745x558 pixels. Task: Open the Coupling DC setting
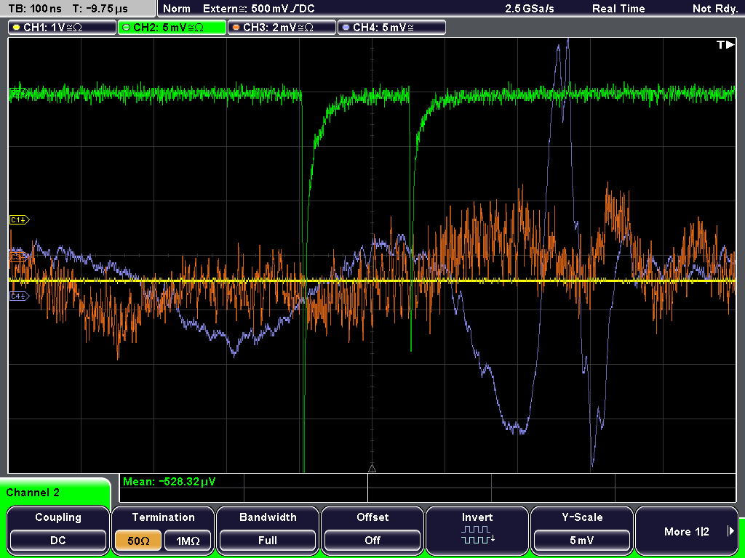pyautogui.click(x=58, y=540)
